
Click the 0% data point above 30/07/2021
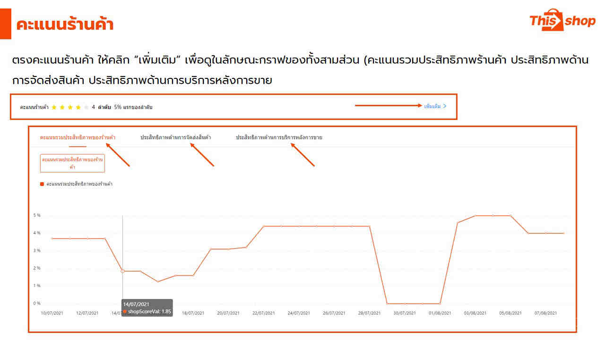tap(405, 304)
